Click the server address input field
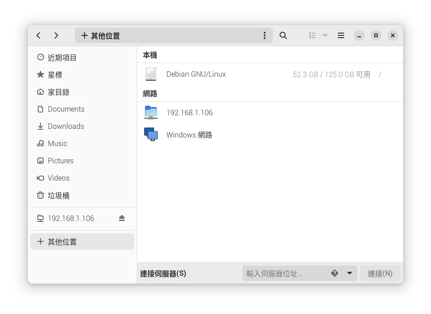This screenshot has width=431, height=314. [x=286, y=274]
